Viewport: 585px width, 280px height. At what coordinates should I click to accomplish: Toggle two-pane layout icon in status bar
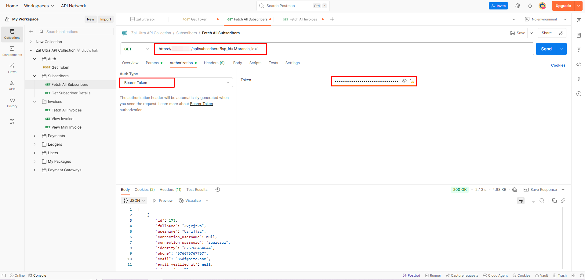click(573, 275)
